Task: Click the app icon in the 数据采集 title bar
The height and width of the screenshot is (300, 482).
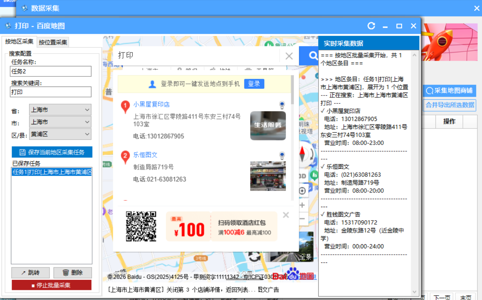Action: [24, 8]
